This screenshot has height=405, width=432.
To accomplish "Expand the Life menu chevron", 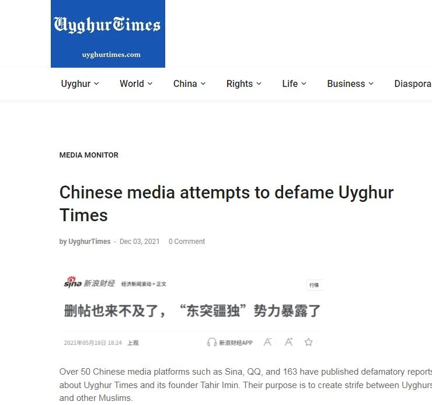I will click(304, 83).
